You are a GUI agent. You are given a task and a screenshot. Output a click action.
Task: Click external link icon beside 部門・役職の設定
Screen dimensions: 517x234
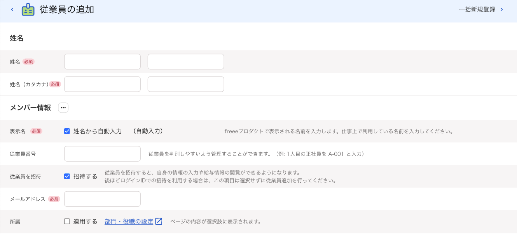(159, 221)
